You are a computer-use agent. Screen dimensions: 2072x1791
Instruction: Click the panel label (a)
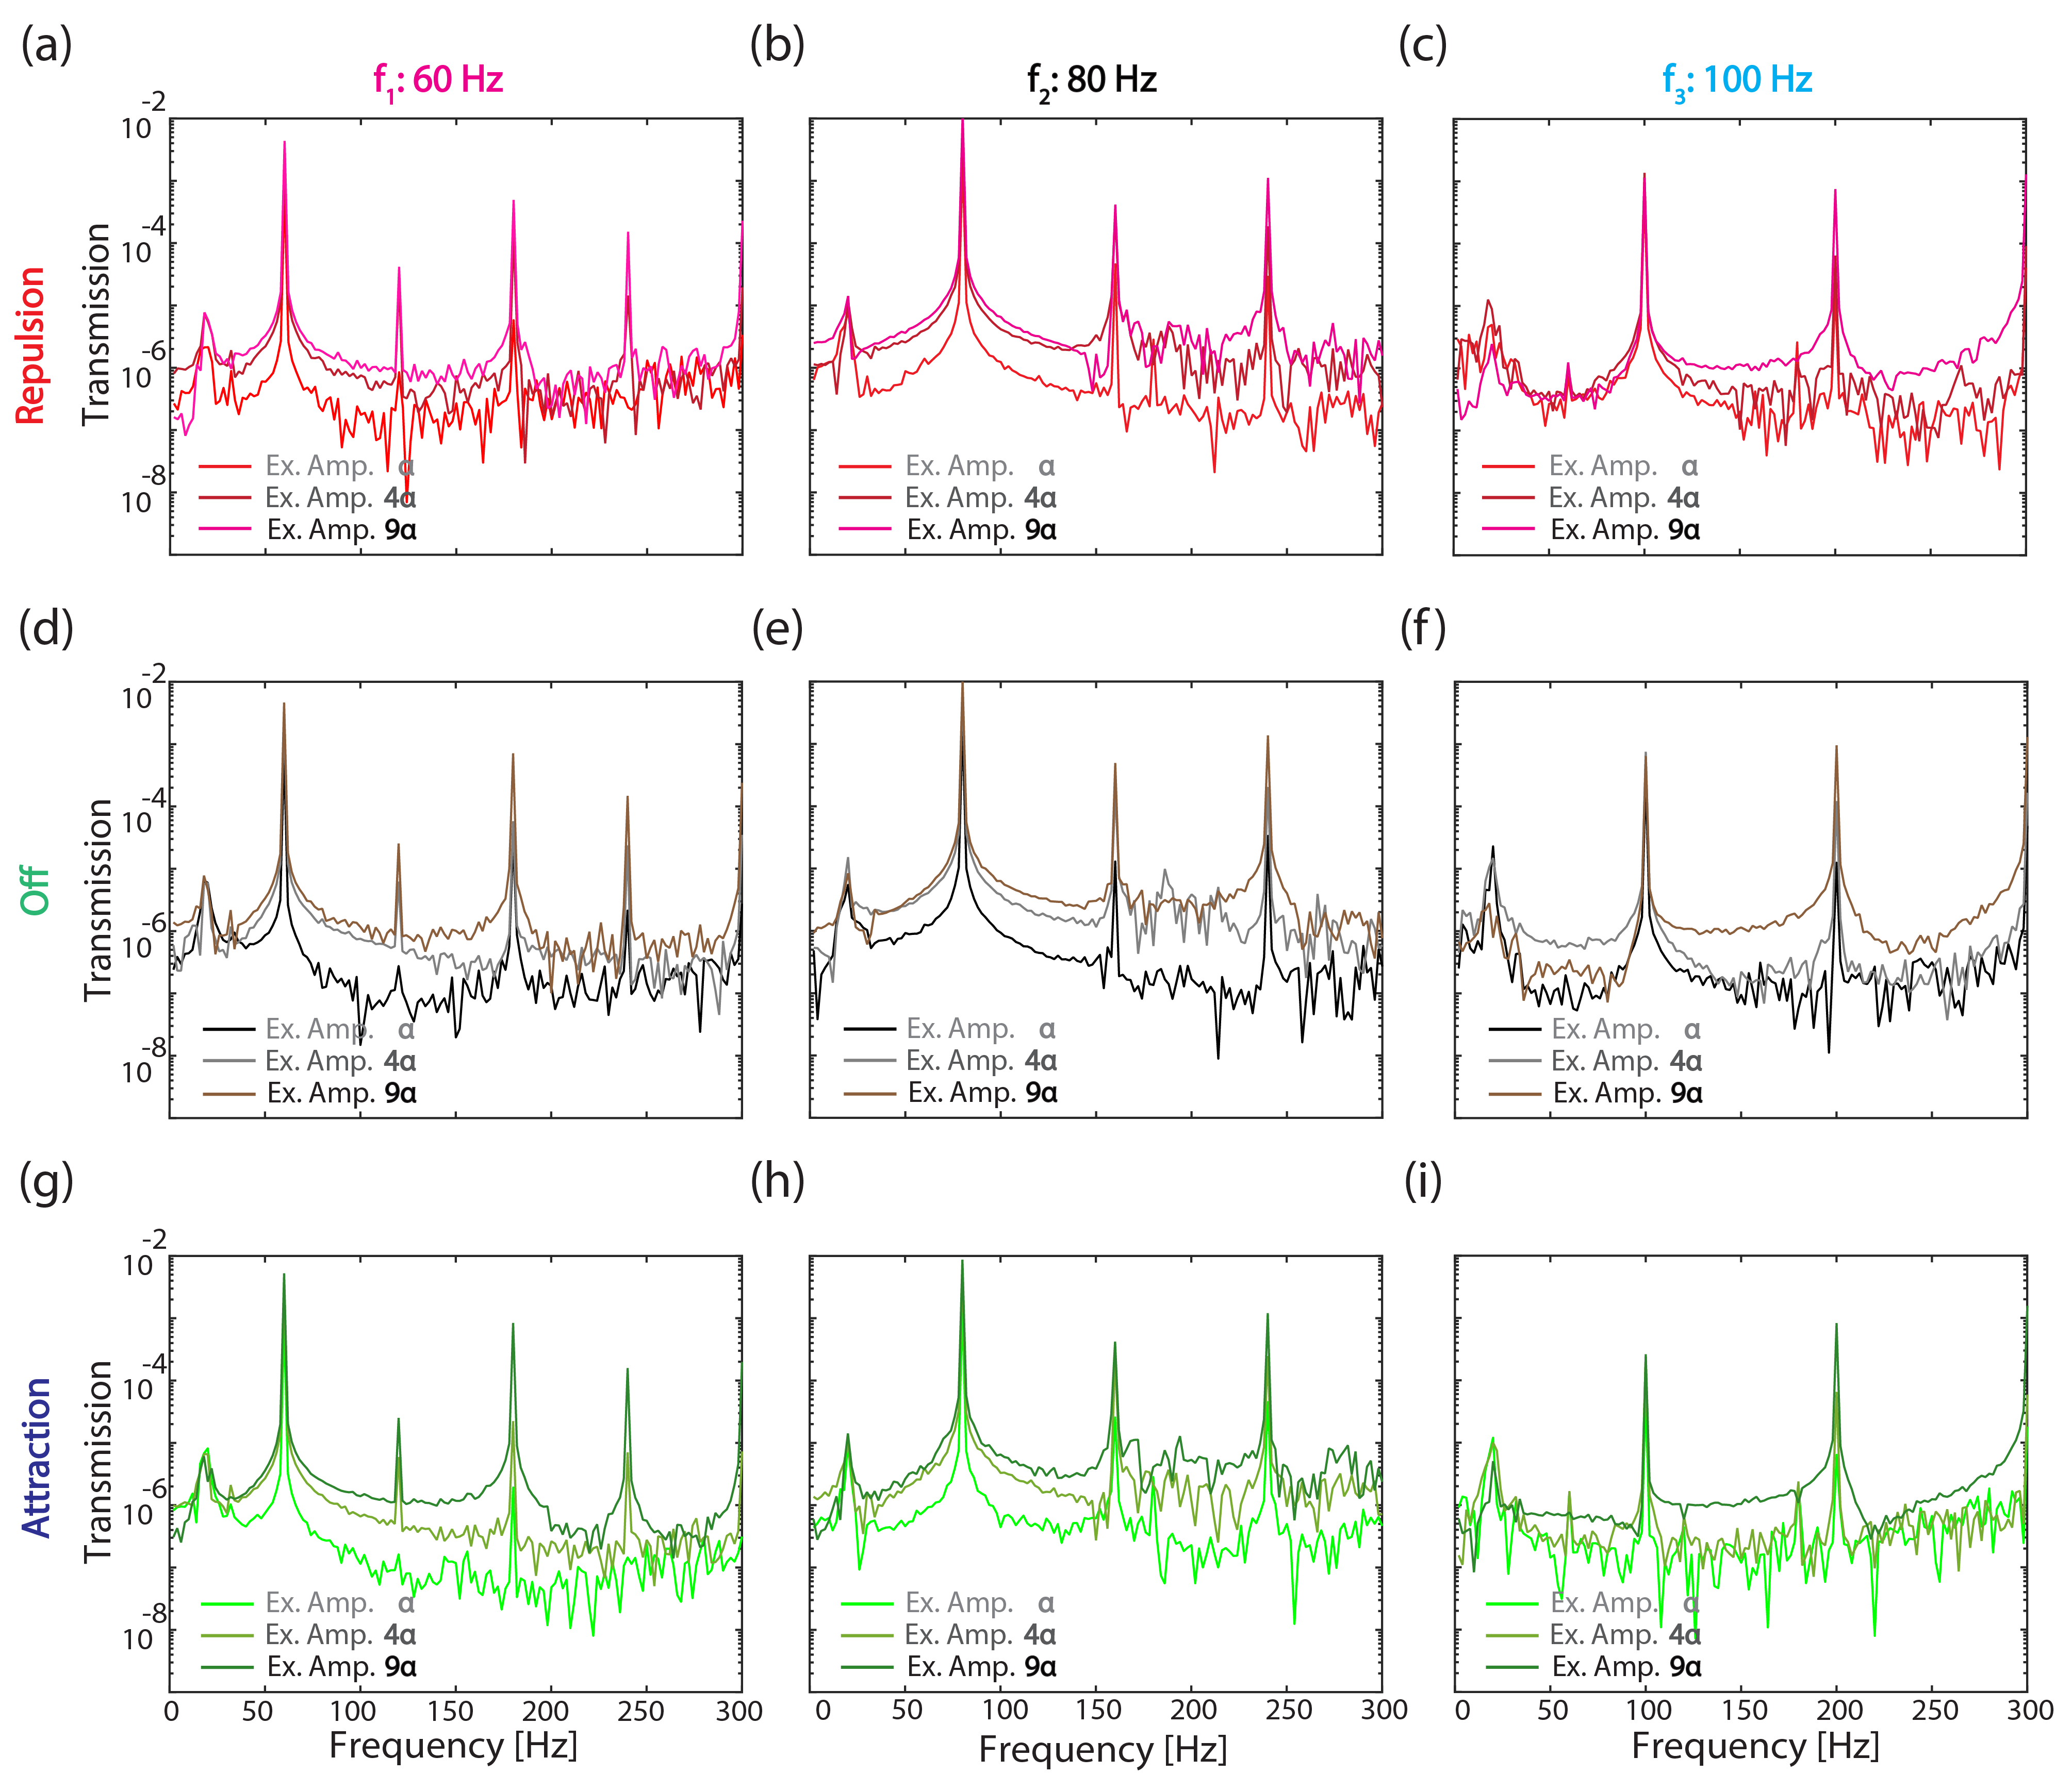(46, 46)
